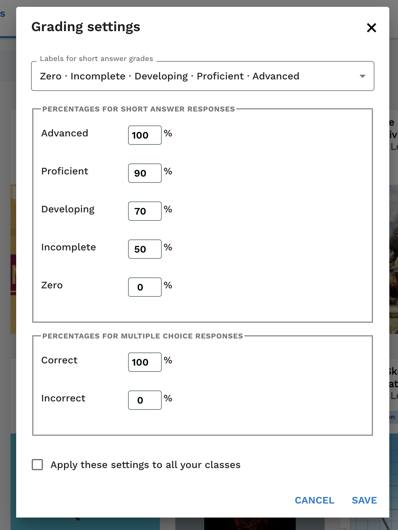Click the Incomplete row label
This screenshot has height=530, width=398.
tap(68, 247)
